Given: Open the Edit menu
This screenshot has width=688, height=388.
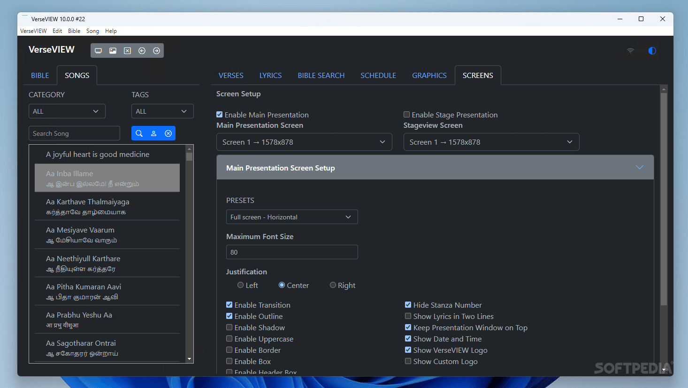Looking at the screenshot, I should [x=57, y=31].
